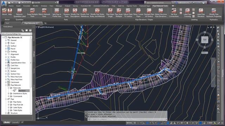
Task: Launch Swap Multiple Parts tool
Action: 32,13
